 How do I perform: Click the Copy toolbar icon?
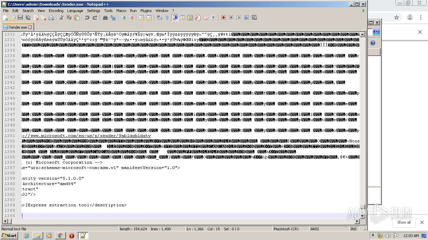pos(69,18)
